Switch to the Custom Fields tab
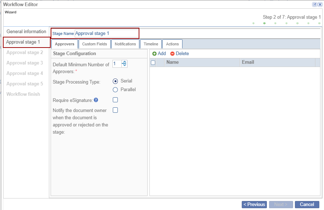Screen dimensions: 324x210 coord(94,44)
